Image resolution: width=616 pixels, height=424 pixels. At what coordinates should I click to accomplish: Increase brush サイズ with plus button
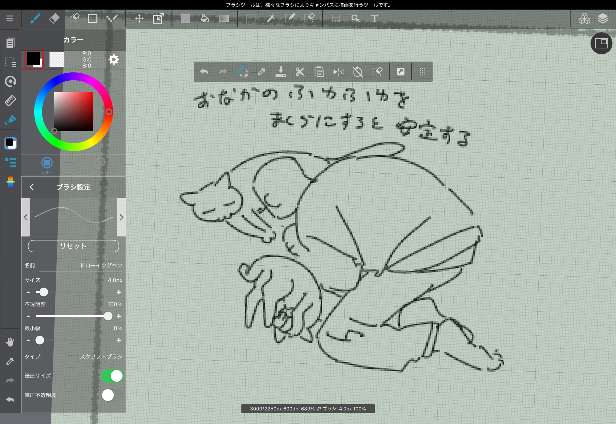tap(119, 292)
